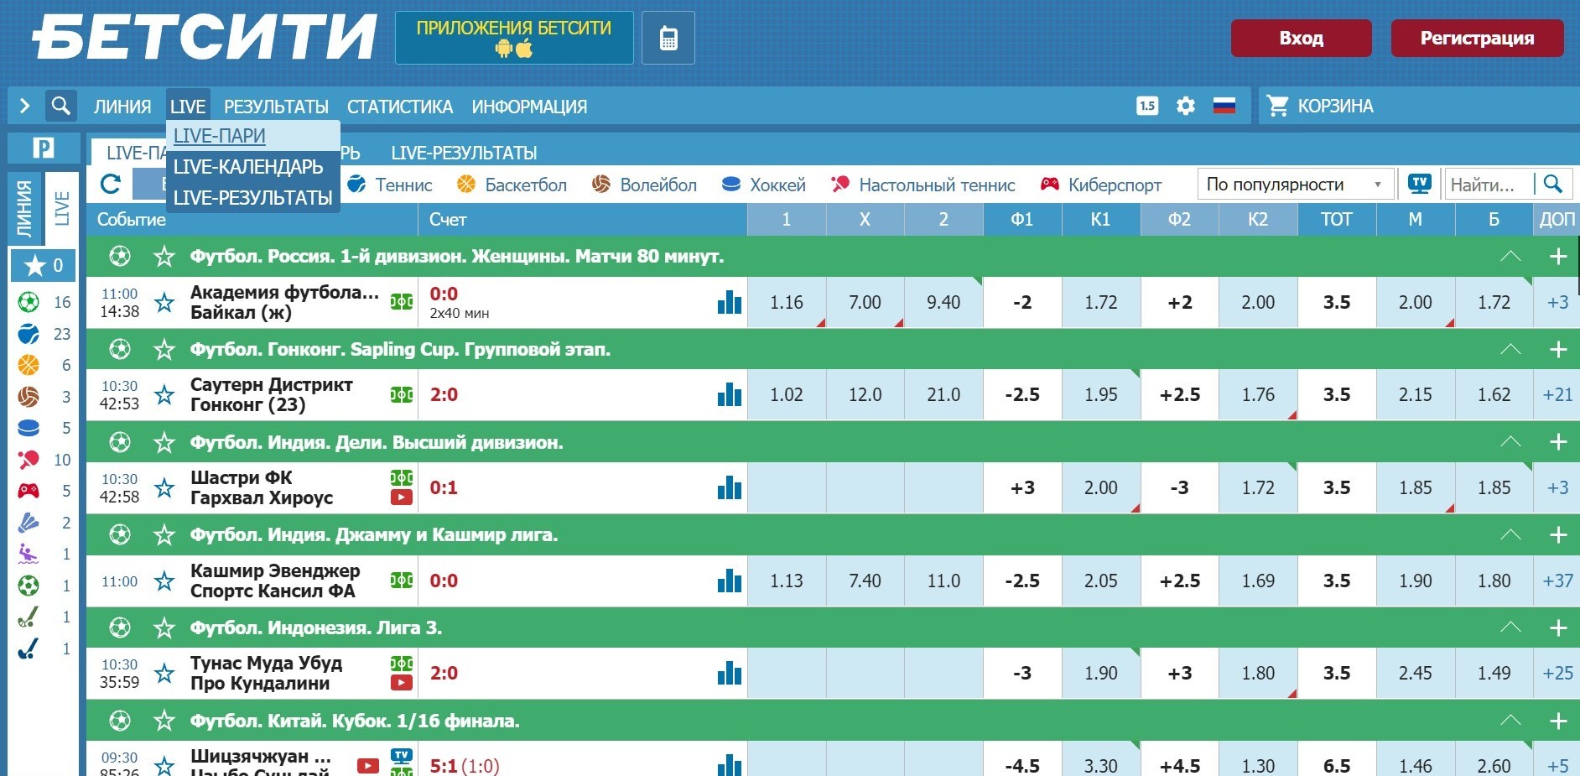Select draw odds 12.0 for Саутерн Дистрикт match
This screenshot has width=1580, height=776.
tap(865, 394)
